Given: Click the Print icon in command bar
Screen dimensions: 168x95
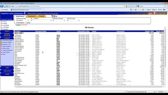Looking at the screenshot, I should (143, 10).
